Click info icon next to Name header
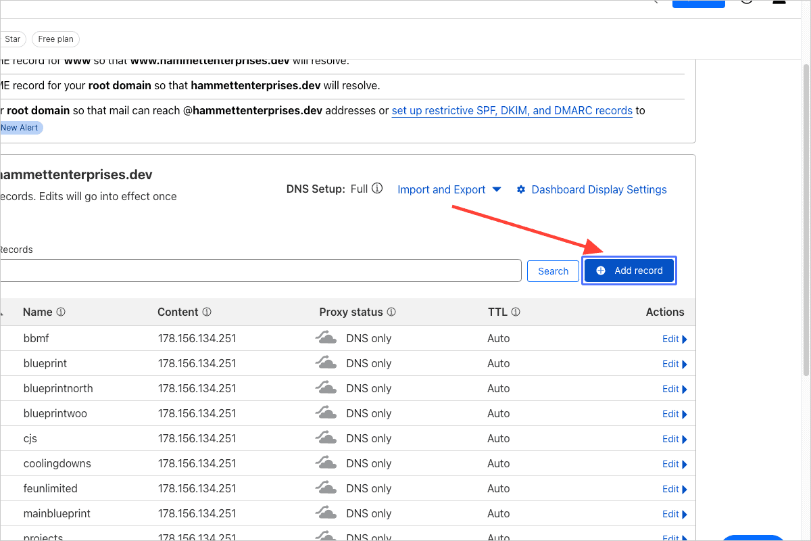The height and width of the screenshot is (541, 811). 61,312
